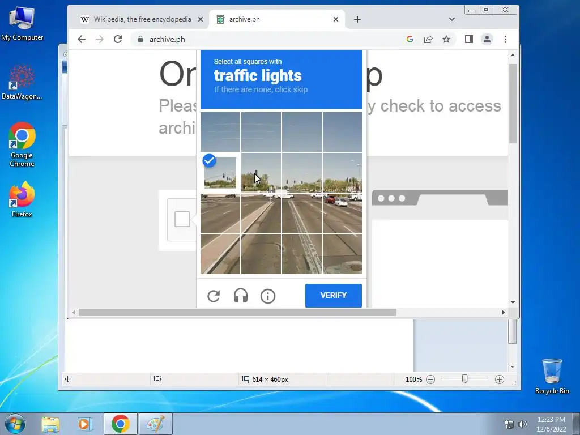Screen dimensions: 580x435
Task: Close the archive.ph tab
Action: (336, 19)
